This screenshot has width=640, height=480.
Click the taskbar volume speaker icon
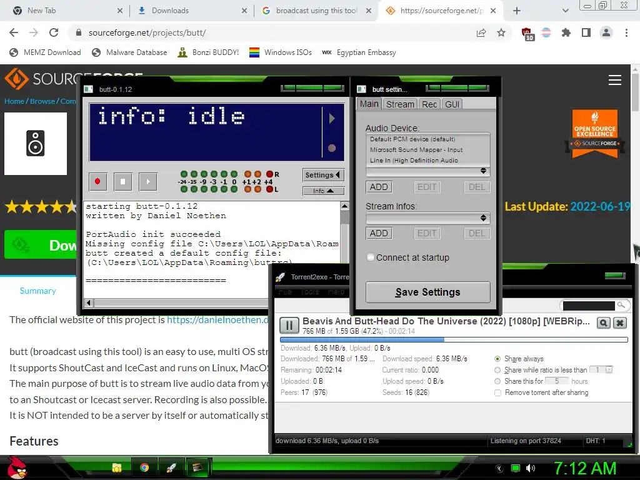[x=531, y=468]
